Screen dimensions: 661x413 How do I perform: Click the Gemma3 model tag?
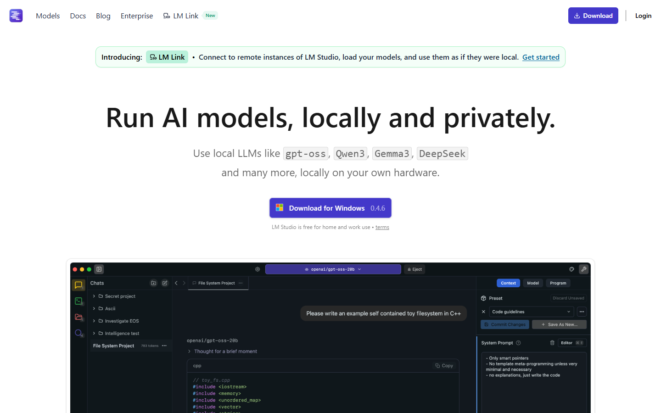coord(392,154)
